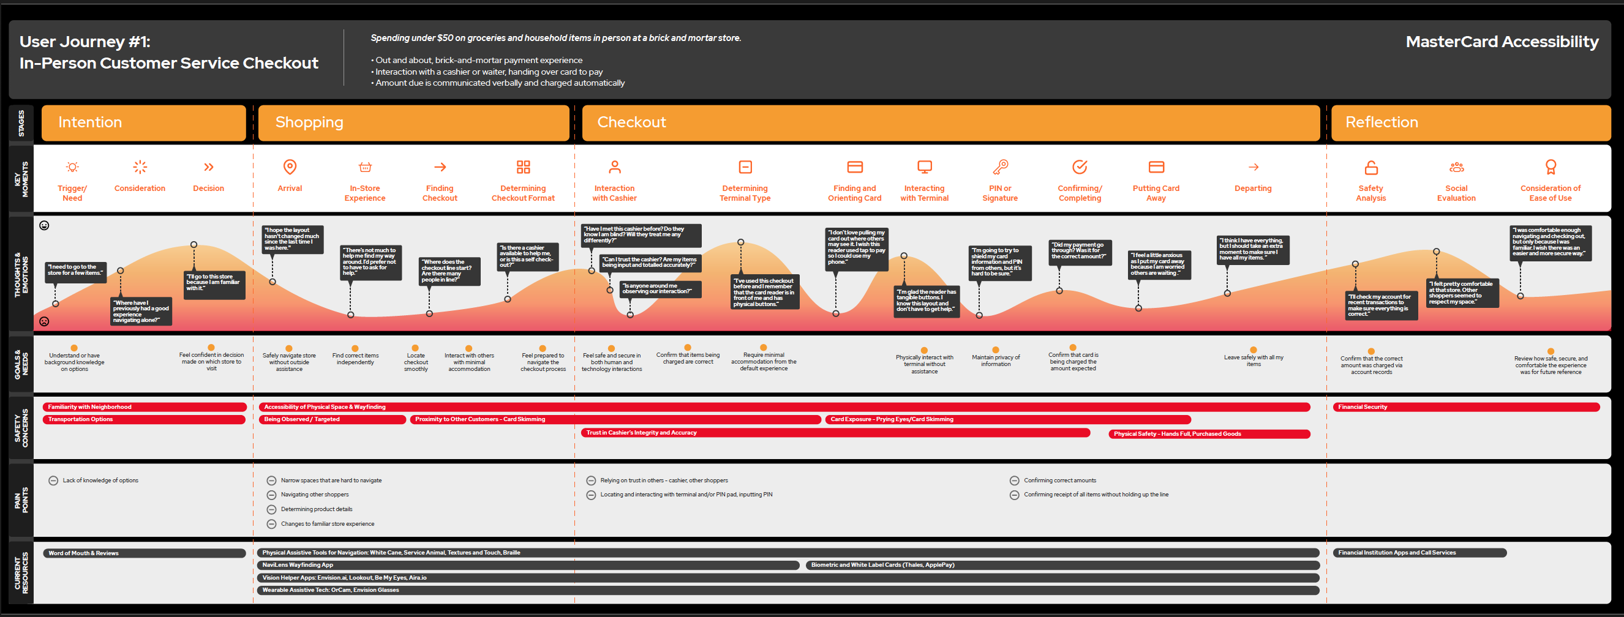Click minus icon beside Narrow spaces are hard to navigate
Viewport: 1624px width, 617px height.
tap(272, 481)
